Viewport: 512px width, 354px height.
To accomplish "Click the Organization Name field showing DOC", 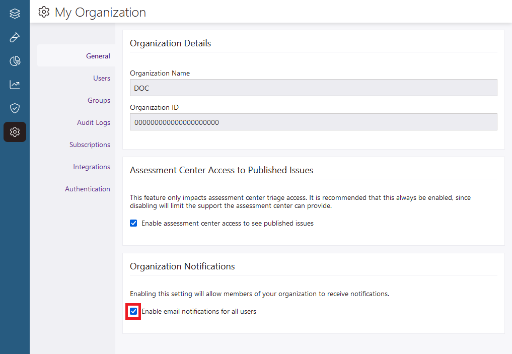I will click(313, 88).
